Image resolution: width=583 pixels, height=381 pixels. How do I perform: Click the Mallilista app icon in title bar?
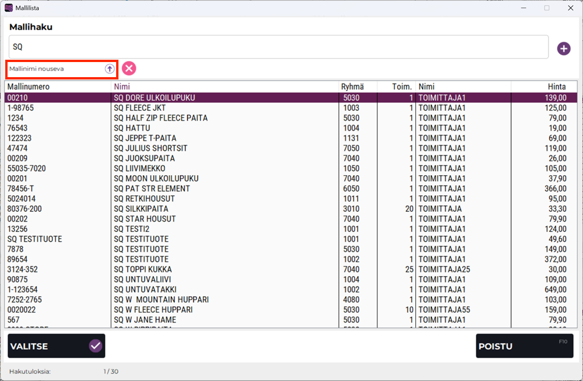pyautogui.click(x=8, y=8)
